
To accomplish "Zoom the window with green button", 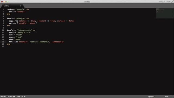I will point(7,2).
